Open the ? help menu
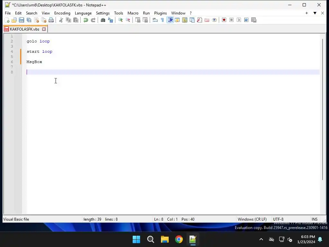 (x=191, y=13)
